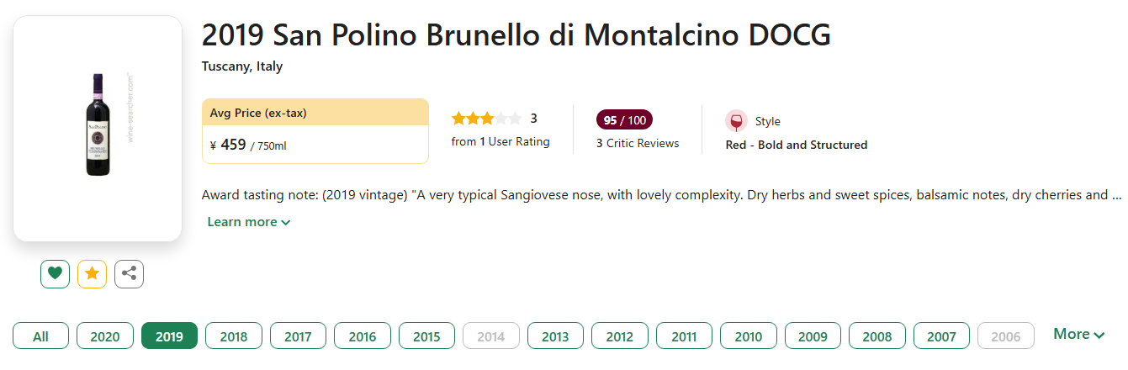Viewport: 1128px width, 370px height.
Task: Open the 3 Critic Reviews link
Action: (x=638, y=143)
